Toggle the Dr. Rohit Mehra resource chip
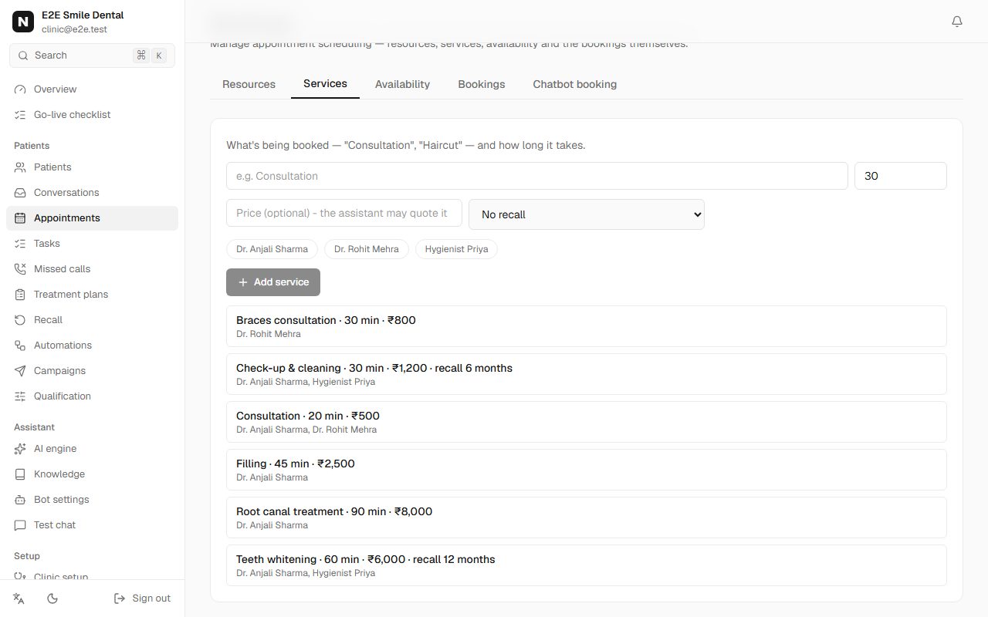This screenshot has height=617, width=988. tap(367, 249)
